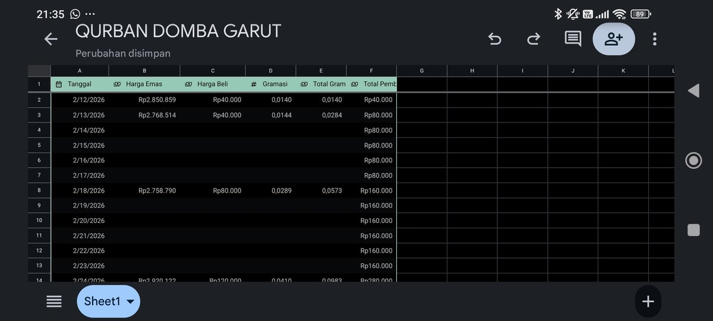Select column D header

[x=270, y=71]
